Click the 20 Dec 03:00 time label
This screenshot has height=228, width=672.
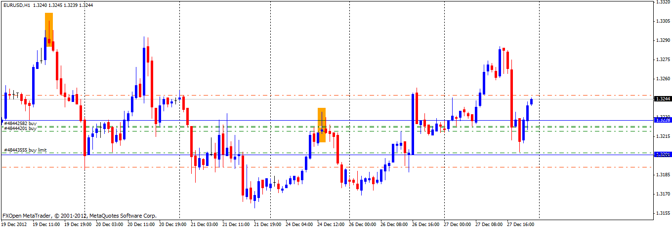coord(110,224)
